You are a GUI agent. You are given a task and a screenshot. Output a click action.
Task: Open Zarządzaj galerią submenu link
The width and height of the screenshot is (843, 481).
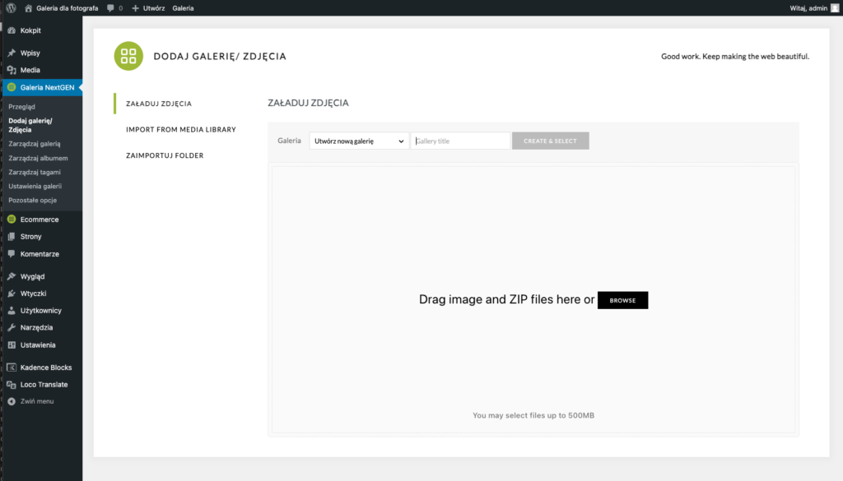tap(34, 143)
